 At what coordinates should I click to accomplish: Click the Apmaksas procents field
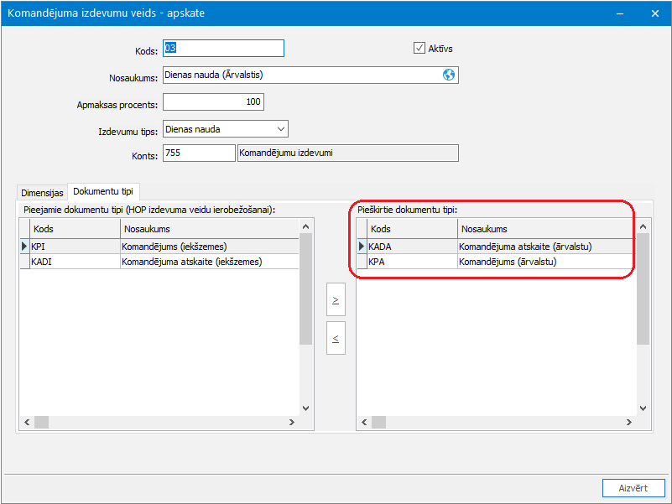click(x=213, y=101)
